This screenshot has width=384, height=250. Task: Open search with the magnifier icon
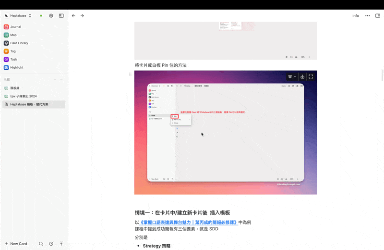pyautogui.click(x=41, y=244)
